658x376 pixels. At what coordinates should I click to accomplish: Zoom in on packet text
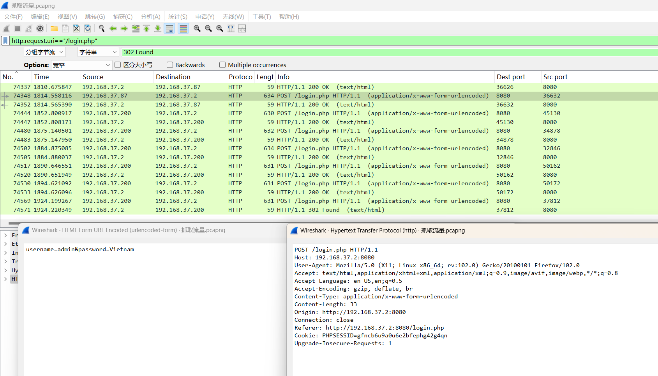click(x=197, y=28)
